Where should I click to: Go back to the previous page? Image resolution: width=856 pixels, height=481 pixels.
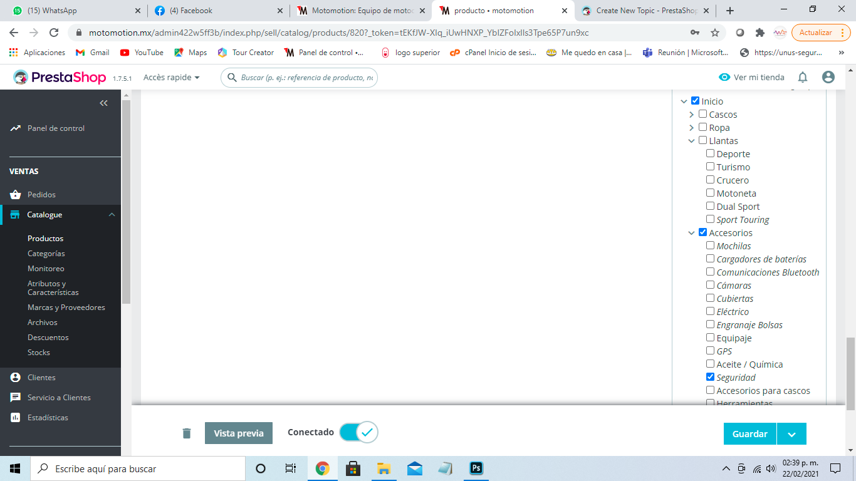pyautogui.click(x=14, y=33)
